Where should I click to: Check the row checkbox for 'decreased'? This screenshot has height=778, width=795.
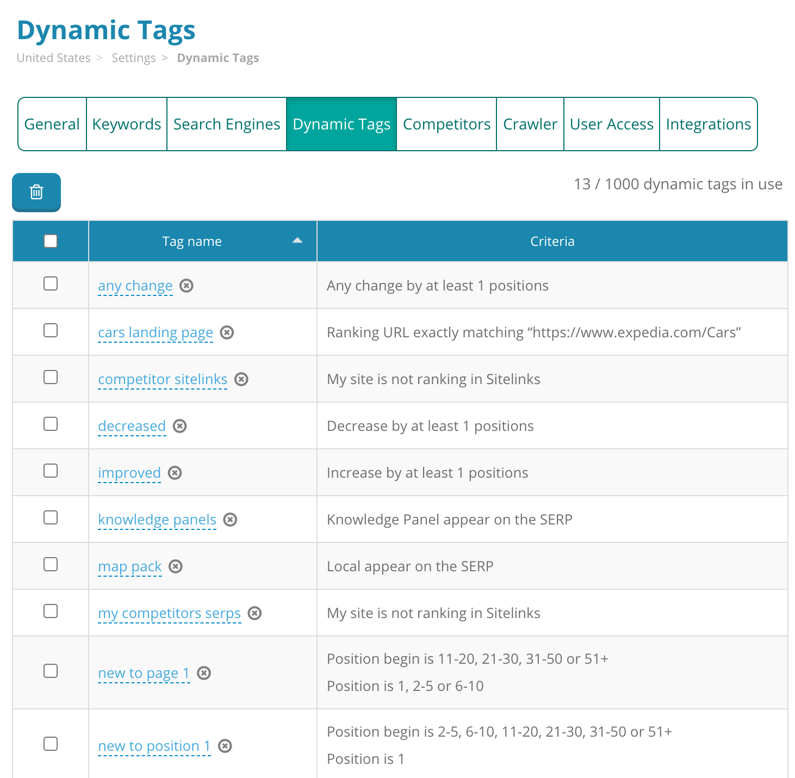point(50,425)
